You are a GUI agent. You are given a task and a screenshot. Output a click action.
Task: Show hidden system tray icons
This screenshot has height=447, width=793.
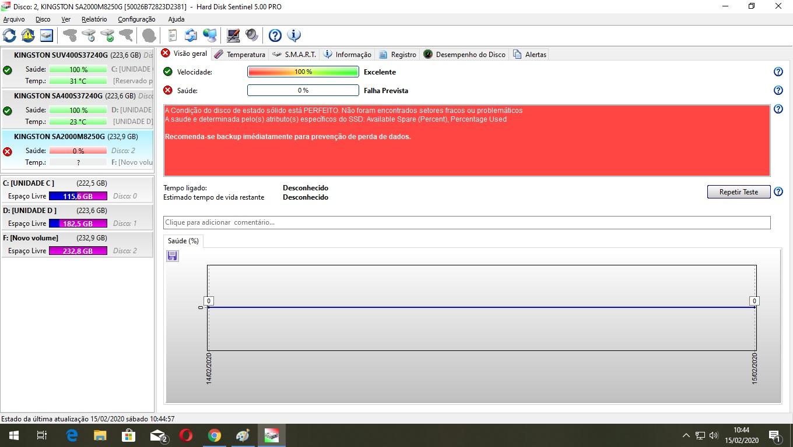[x=686, y=435]
